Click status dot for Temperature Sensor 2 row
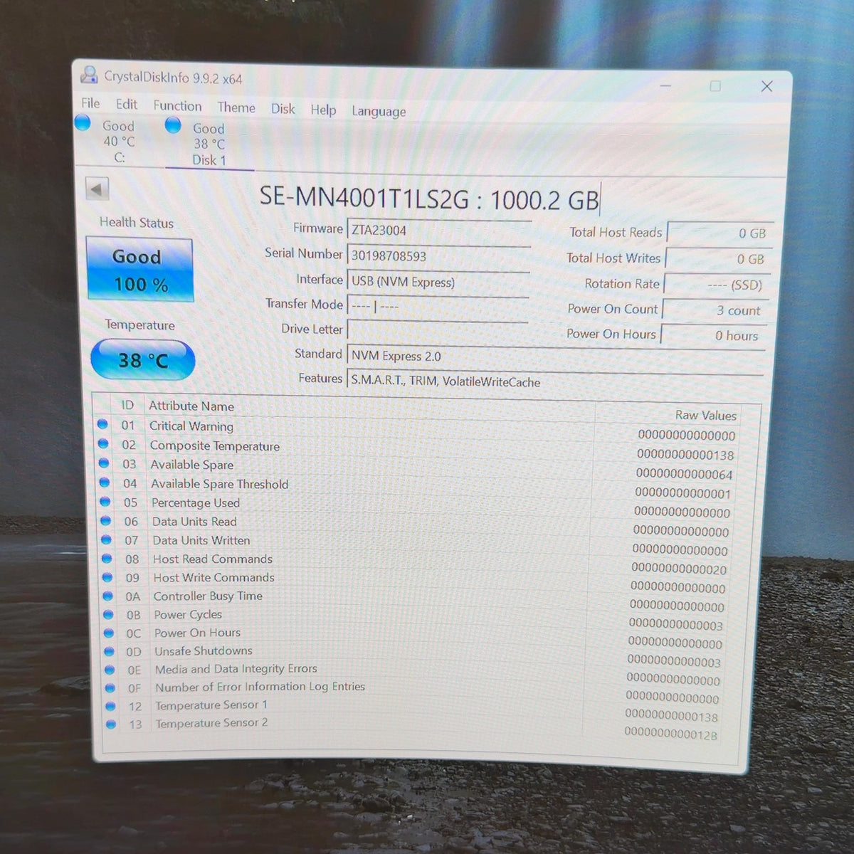 click(111, 724)
